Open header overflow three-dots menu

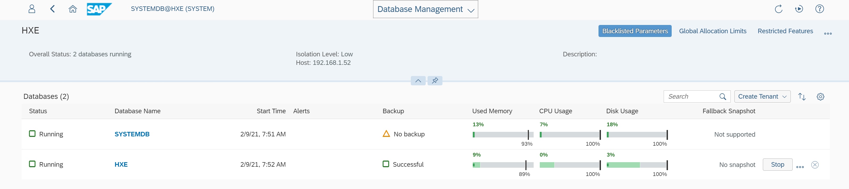click(x=827, y=33)
